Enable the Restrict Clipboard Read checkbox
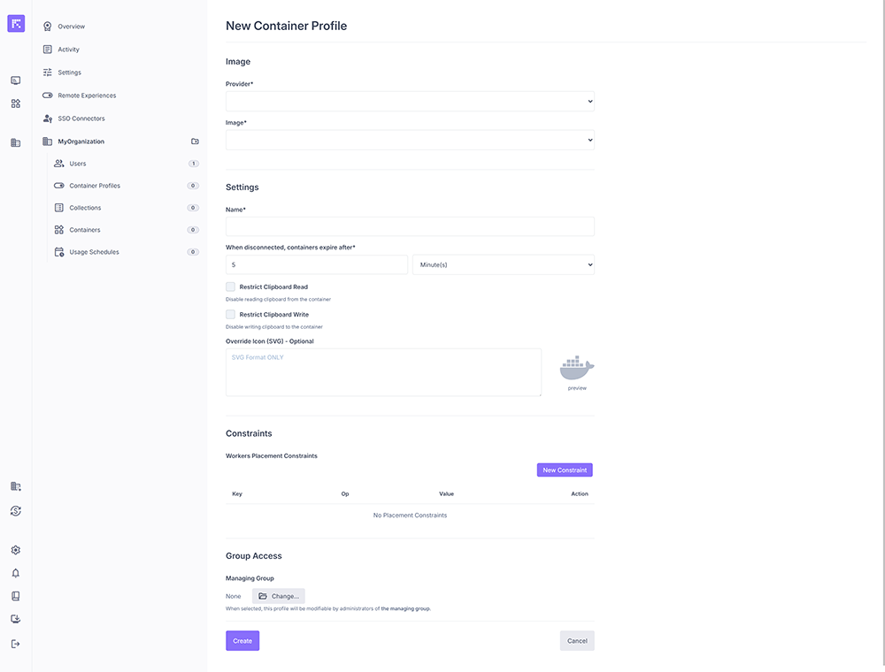 [231, 287]
